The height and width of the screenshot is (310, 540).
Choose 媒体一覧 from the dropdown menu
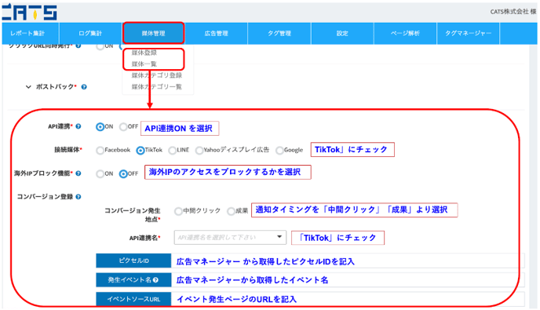tap(144, 64)
